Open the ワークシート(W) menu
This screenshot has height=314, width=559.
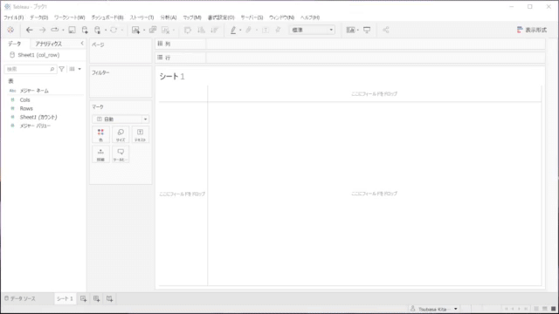tap(70, 17)
